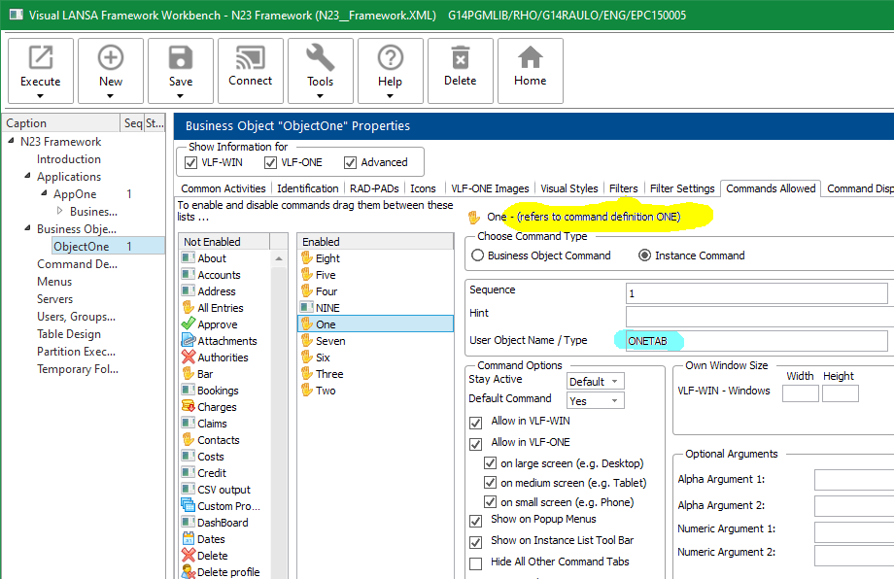Uncheck Allow in VLF-ONE
Viewport: 894px width, 579px height.
(475, 444)
